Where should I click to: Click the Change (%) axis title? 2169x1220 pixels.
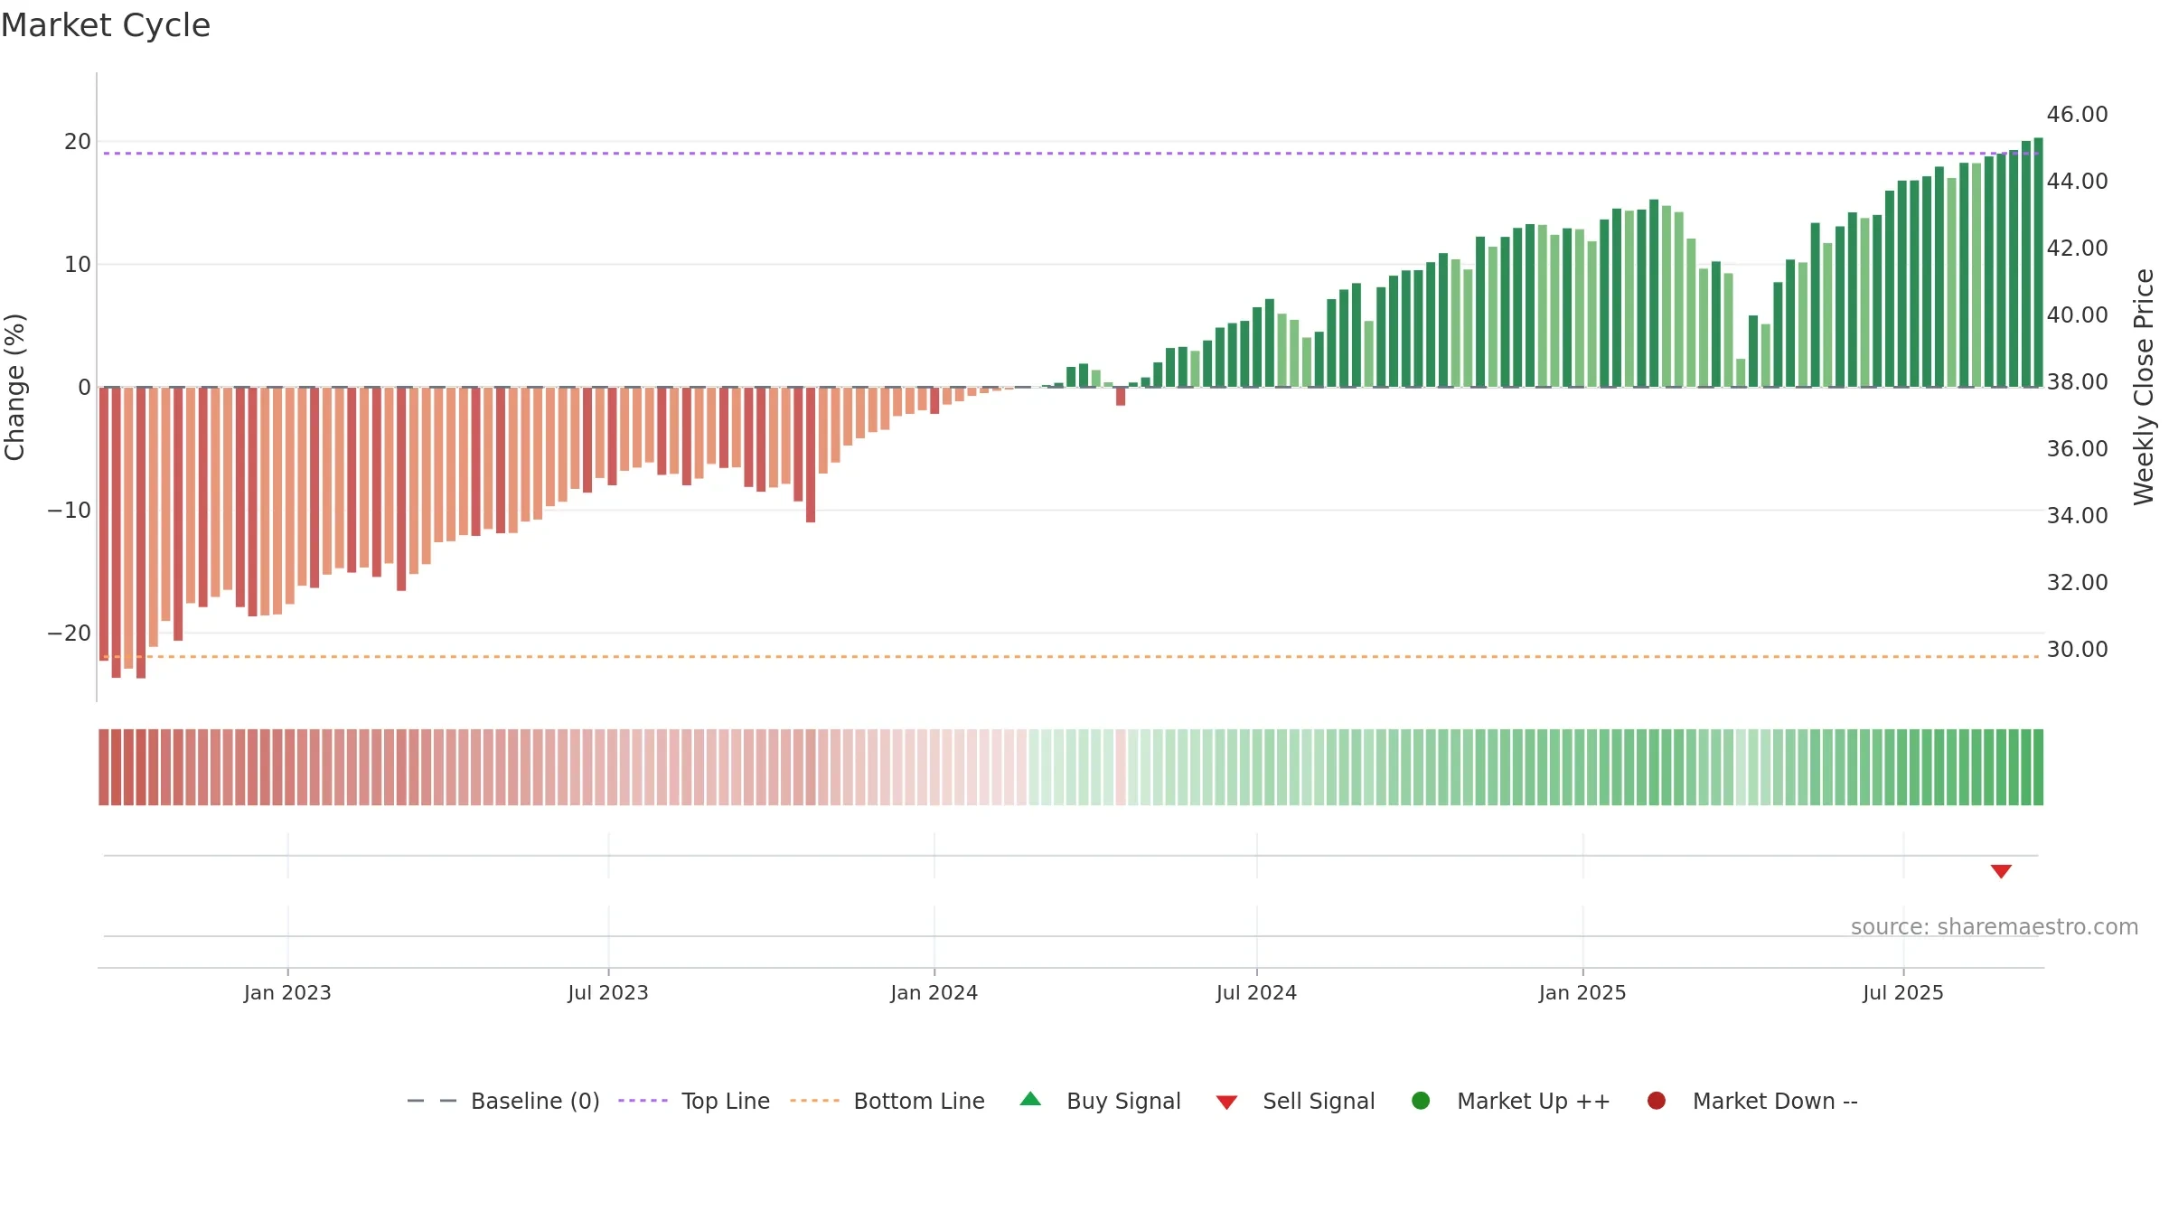pos(14,387)
